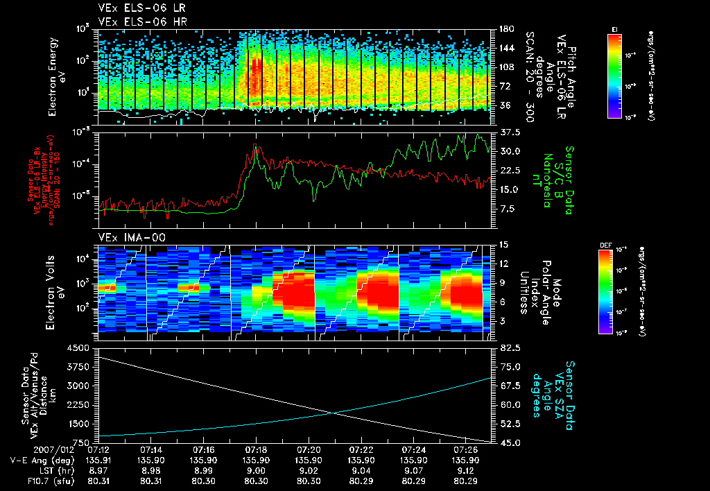Click the magnetic field axis value 22.5
Image resolution: width=710 pixels, height=491 pixels.
pos(510,171)
